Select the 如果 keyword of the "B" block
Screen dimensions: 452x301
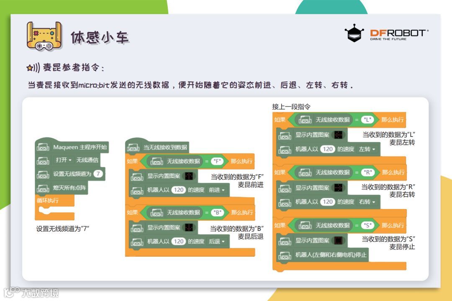132,212
